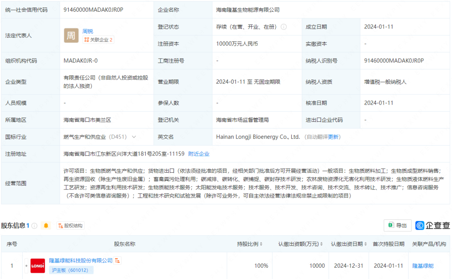The image size is (452, 279).
Task: Click the orange bell alert icon
Action: point(46,226)
